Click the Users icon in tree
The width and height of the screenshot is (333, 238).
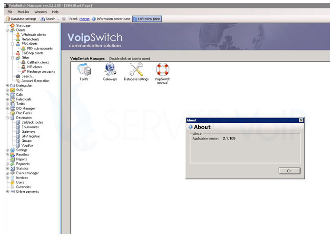12,182
